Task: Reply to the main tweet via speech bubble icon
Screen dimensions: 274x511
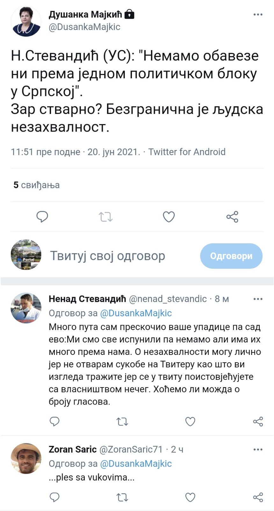Action: click(x=42, y=217)
